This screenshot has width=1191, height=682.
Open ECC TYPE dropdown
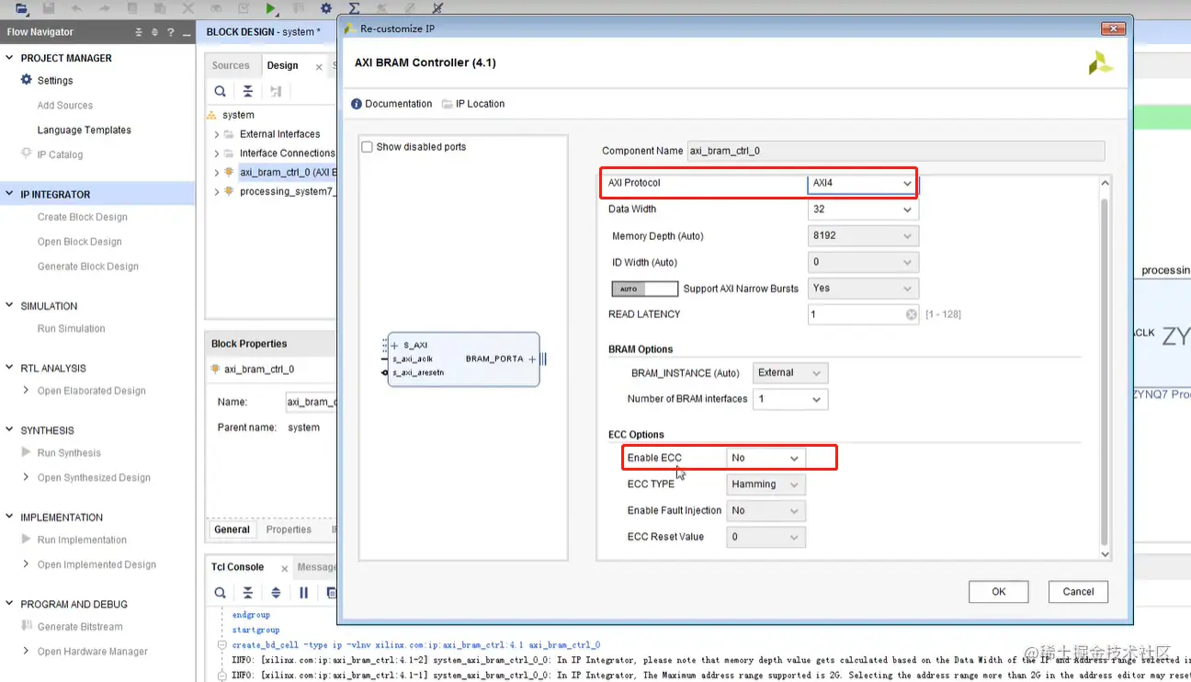[x=766, y=484]
